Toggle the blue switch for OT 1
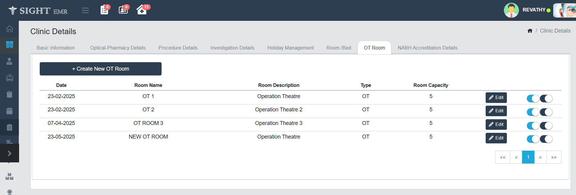The image size is (576, 195). [x=533, y=98]
